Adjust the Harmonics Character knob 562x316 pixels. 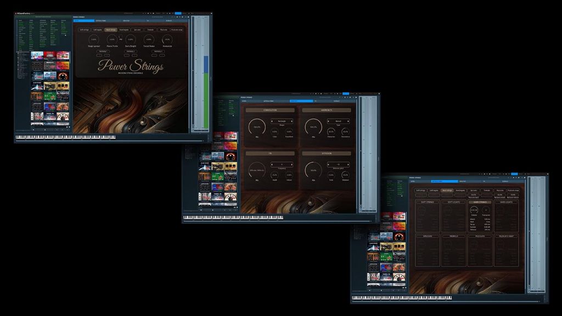tap(331, 132)
